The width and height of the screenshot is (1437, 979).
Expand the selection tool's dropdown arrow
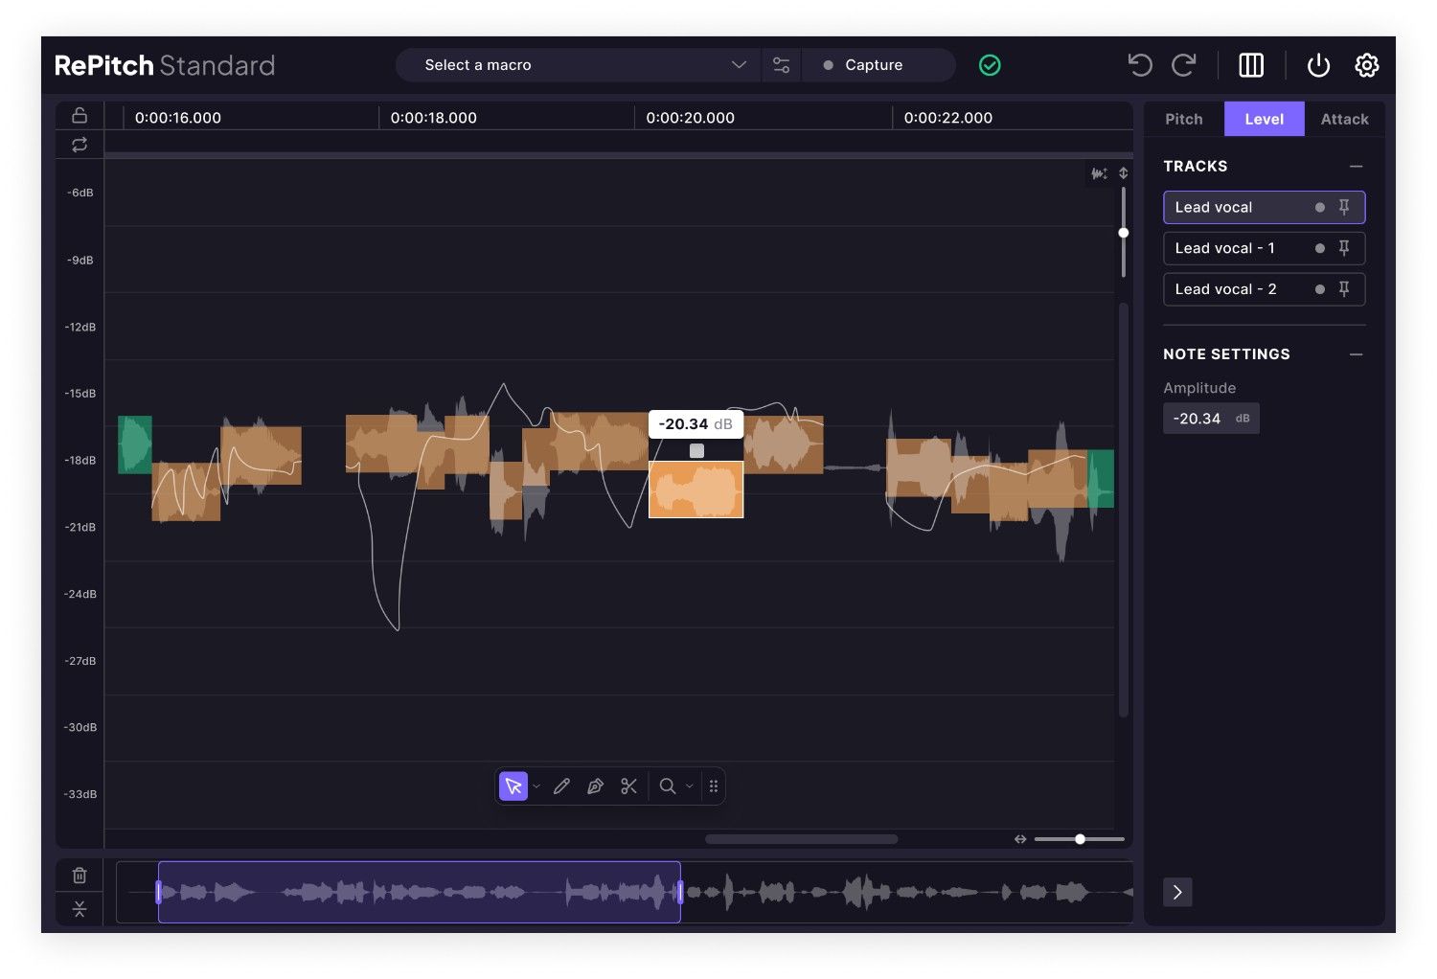coord(536,785)
